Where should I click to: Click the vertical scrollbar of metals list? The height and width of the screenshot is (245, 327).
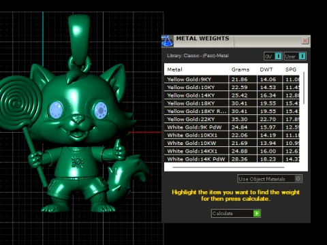coord(304,88)
